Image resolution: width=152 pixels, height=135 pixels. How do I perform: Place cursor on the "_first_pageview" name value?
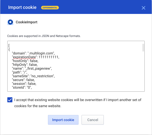tap(38, 69)
